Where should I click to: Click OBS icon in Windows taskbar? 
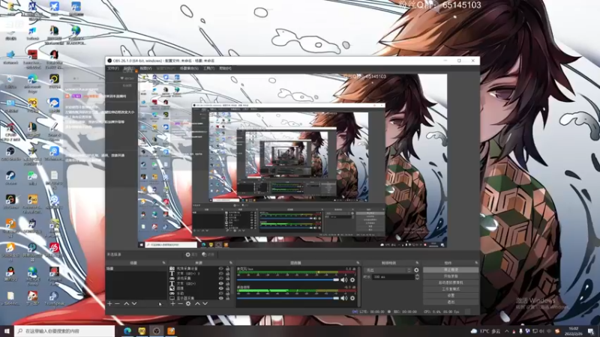point(156,331)
